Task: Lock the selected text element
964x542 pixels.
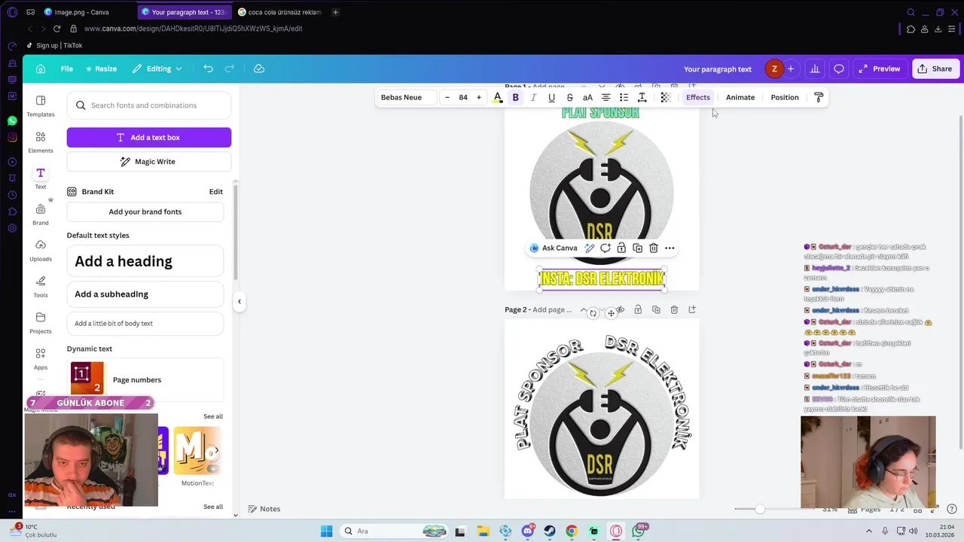Action: tap(621, 248)
